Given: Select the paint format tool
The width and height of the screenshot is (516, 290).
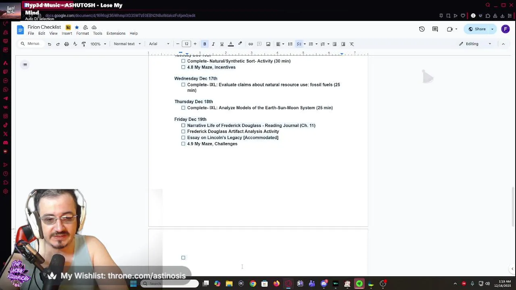Looking at the screenshot, I should click(83, 44).
